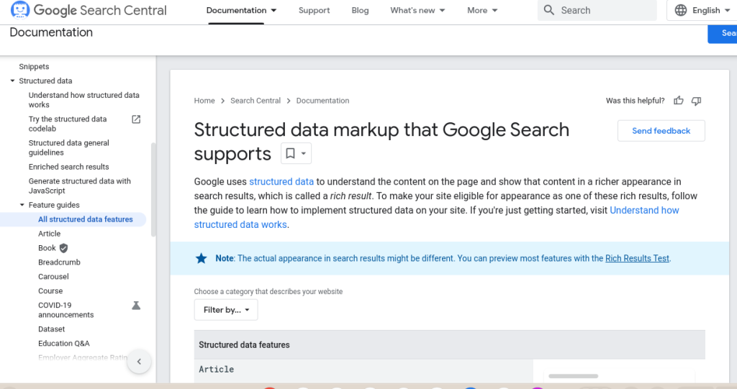The image size is (737, 389).
Task: Click the globe language icon
Action: click(681, 10)
